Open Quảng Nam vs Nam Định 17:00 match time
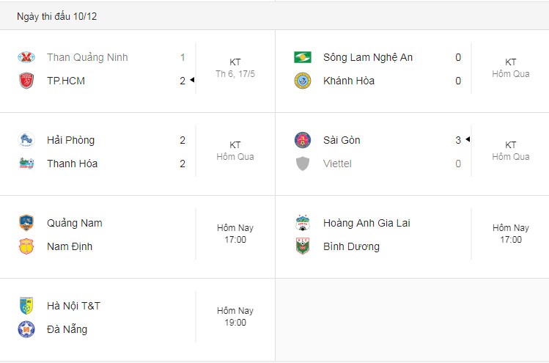 pyautogui.click(x=235, y=240)
